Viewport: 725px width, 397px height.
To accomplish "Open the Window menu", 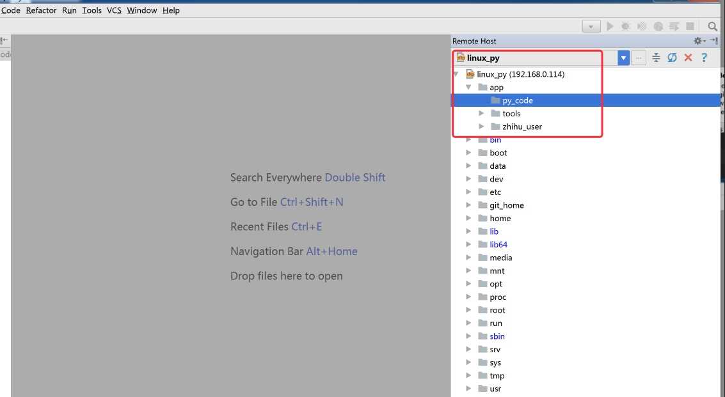I will 142,10.
